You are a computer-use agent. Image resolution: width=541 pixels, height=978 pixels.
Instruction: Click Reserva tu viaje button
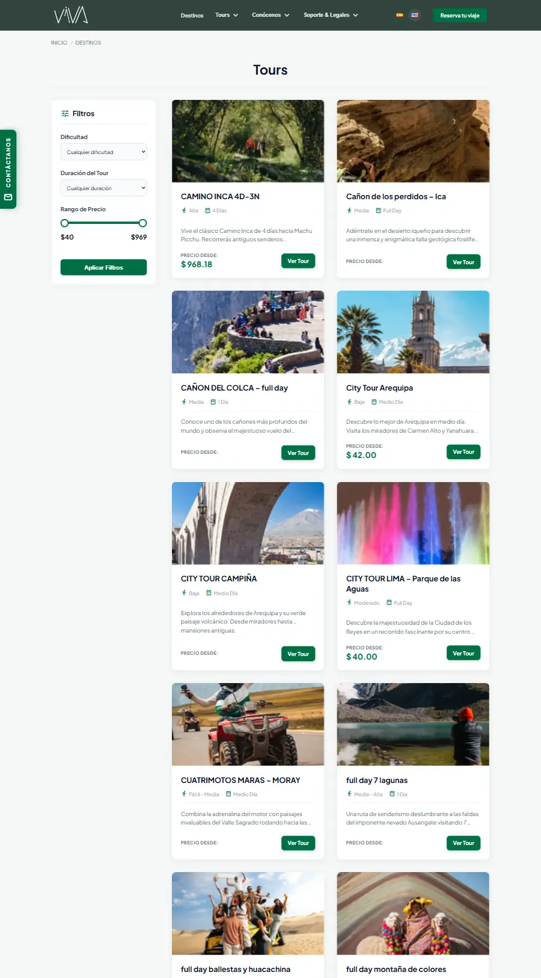pyautogui.click(x=460, y=16)
